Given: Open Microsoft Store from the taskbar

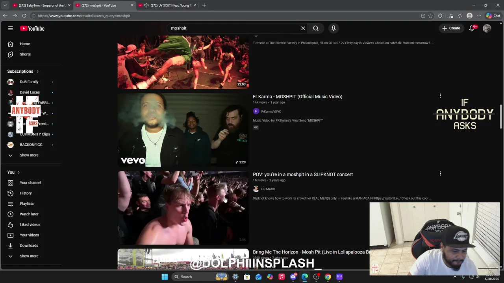Looking at the screenshot, I should [247, 277].
